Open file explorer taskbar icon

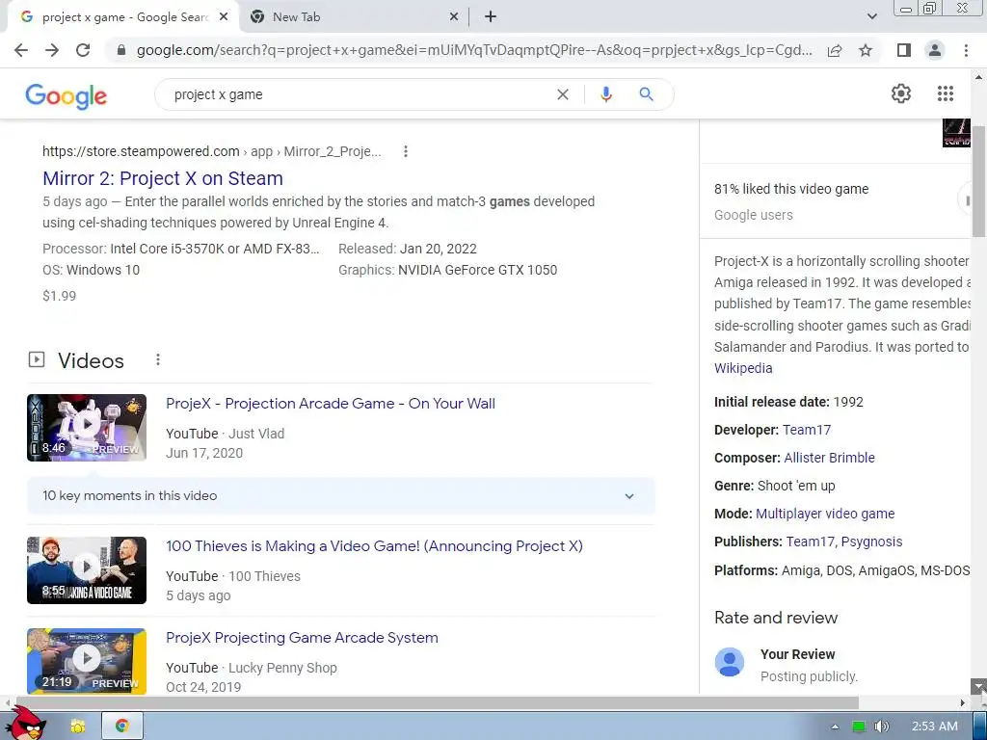[x=77, y=727]
